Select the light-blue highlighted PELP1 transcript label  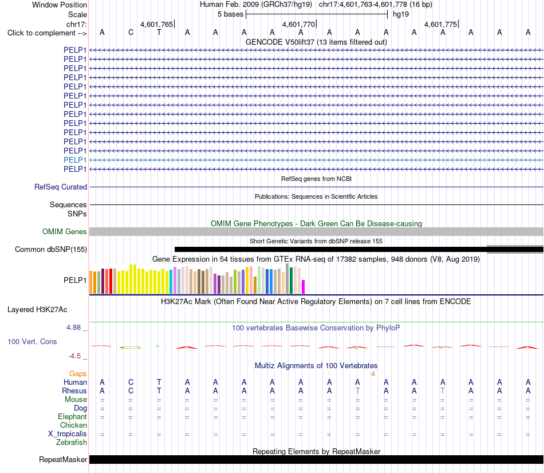click(75, 160)
